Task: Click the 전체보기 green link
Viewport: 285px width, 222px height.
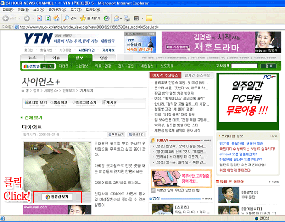Action: [x=33, y=118]
